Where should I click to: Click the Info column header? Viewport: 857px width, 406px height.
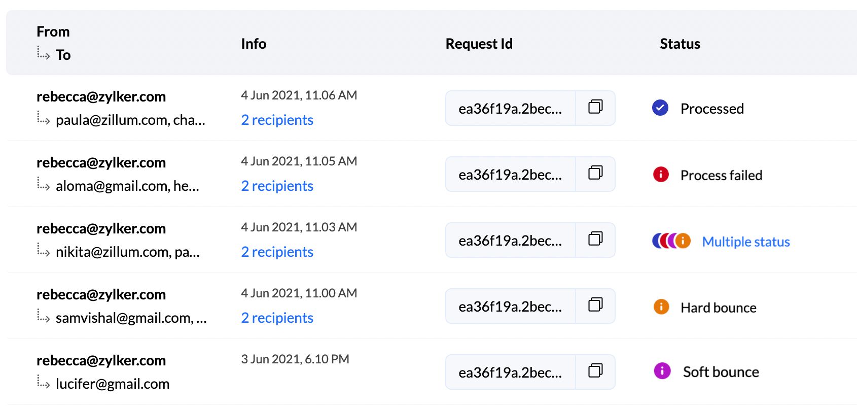(x=254, y=44)
